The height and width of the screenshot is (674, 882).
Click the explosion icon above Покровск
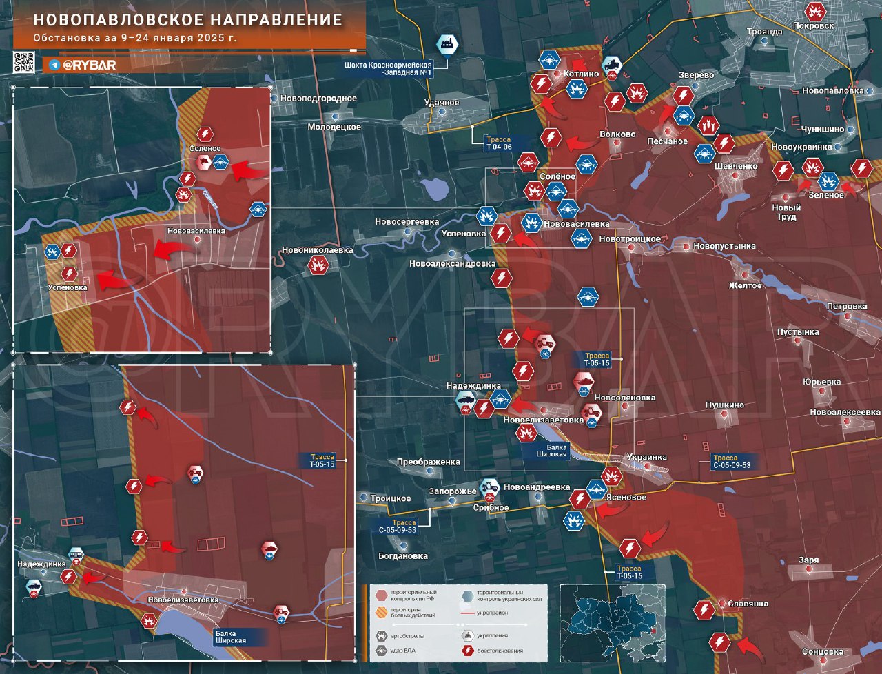tap(815, 11)
